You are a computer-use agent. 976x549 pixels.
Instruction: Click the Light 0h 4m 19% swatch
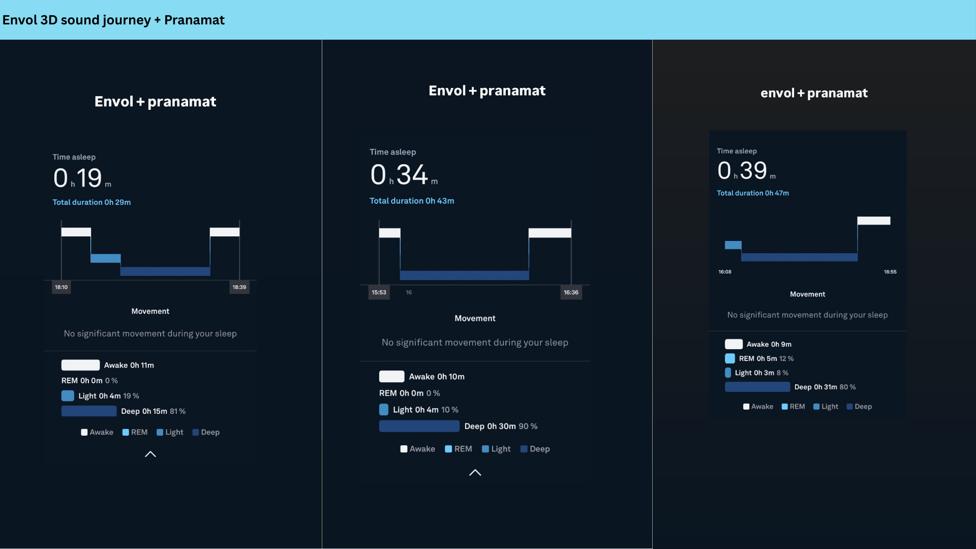pos(68,395)
